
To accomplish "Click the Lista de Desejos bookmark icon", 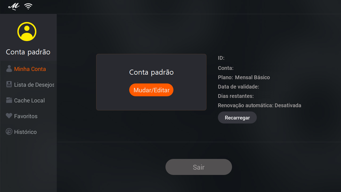I will [x=9, y=84].
